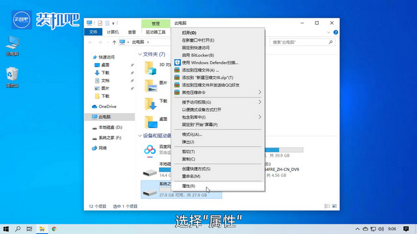This screenshot has height=234, width=417.
Task: Switch to large icons view button
Action: coord(334,206)
